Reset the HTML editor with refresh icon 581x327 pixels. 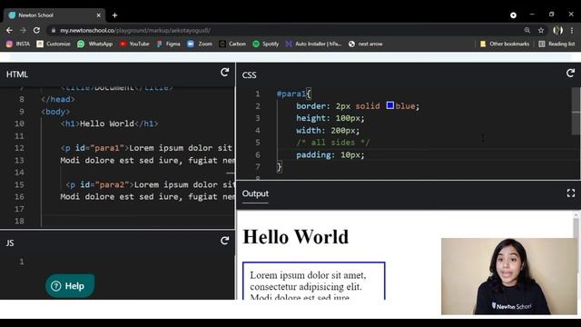224,73
